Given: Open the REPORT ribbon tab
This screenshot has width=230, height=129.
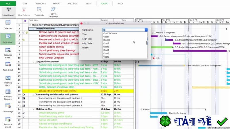Looking at the screenshot, I should [x=57, y=3].
